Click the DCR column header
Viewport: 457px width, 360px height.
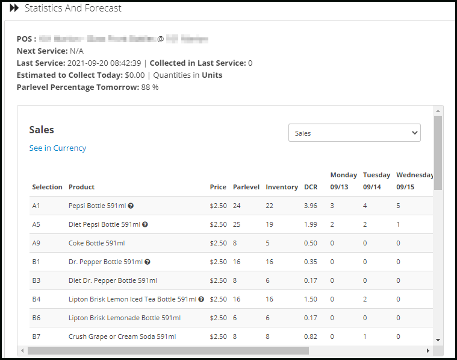[311, 187]
